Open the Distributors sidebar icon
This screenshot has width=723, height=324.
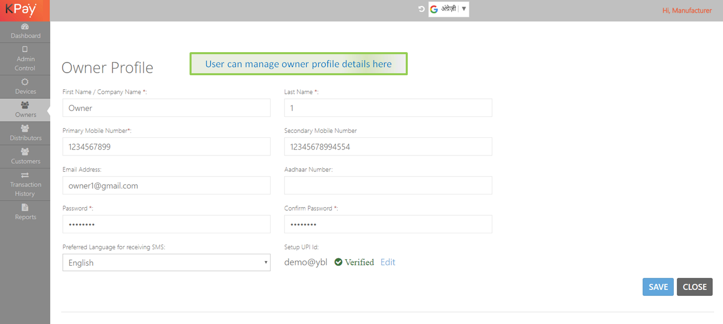pyautogui.click(x=25, y=128)
